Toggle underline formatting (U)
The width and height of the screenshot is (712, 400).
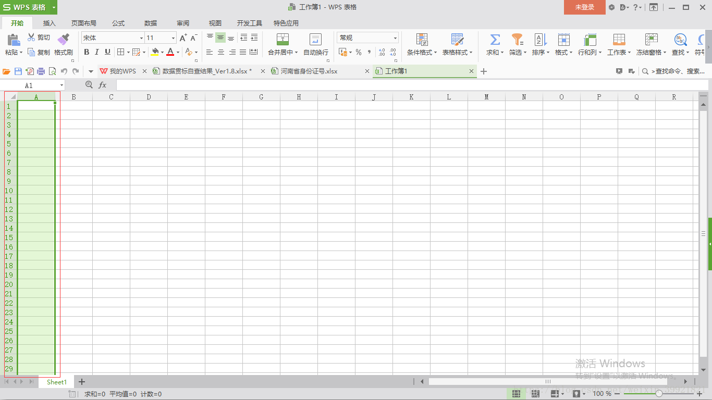click(x=107, y=52)
